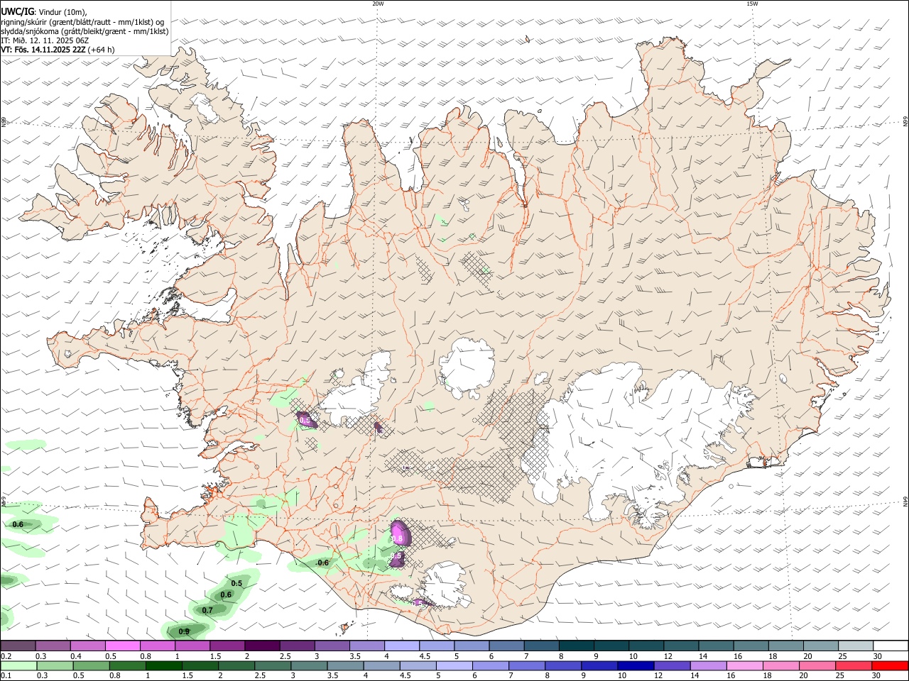Click the 0.1 number under the rain legend
Image resolution: width=909 pixels, height=681 pixels.
point(6,676)
